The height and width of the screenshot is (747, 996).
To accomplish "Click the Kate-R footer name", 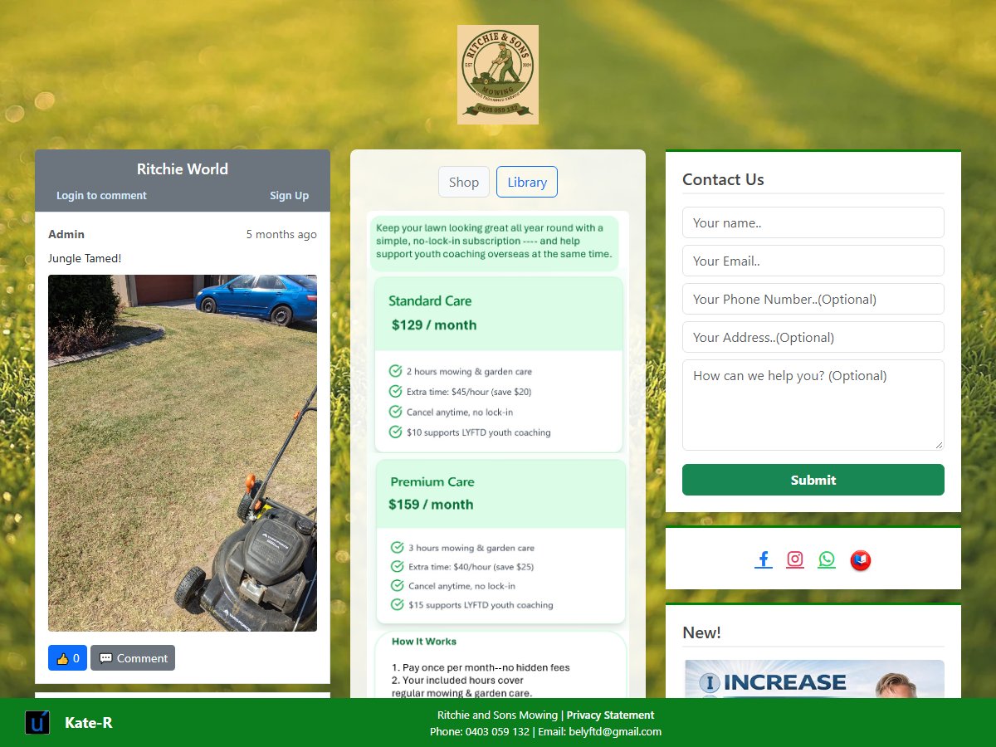I will 89,723.
